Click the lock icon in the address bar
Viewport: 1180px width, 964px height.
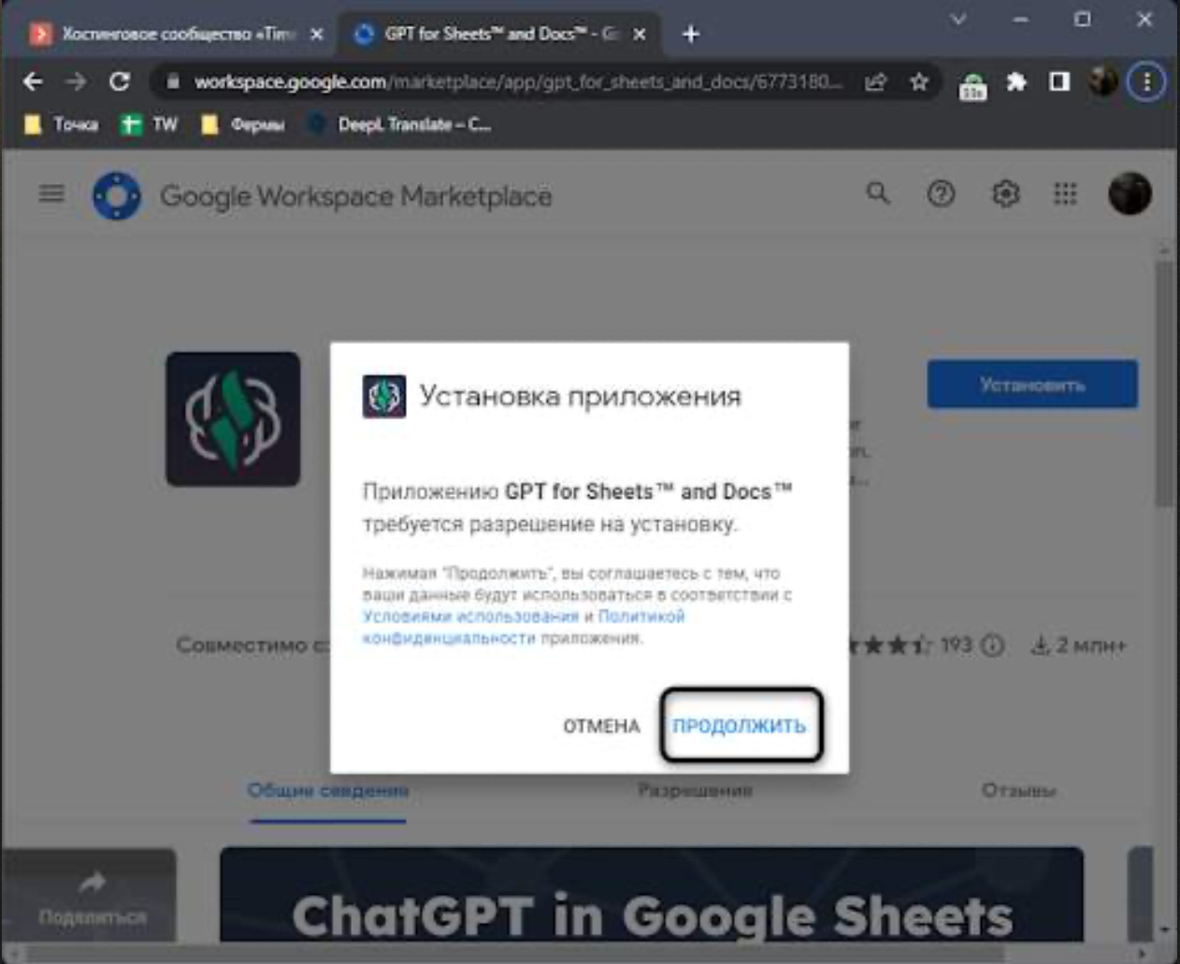[173, 82]
